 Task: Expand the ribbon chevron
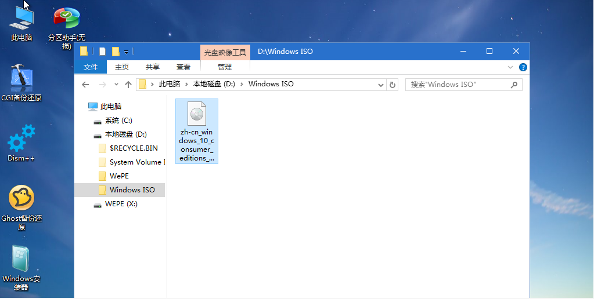pyautogui.click(x=510, y=67)
